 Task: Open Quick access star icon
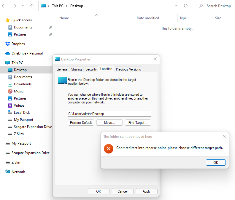click(x=7, y=20)
